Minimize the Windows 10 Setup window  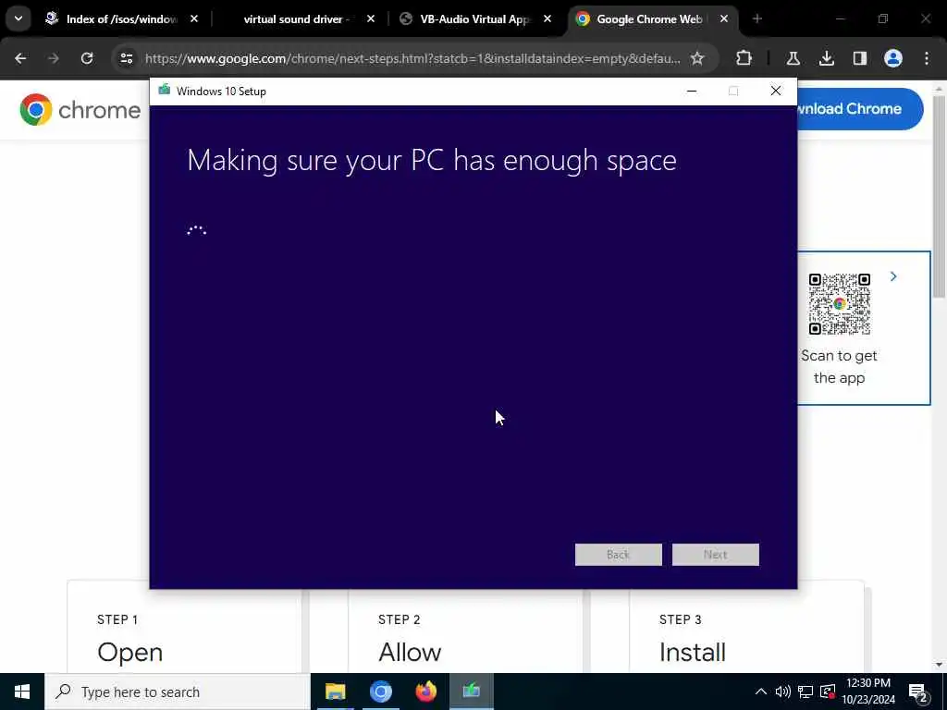click(x=692, y=92)
